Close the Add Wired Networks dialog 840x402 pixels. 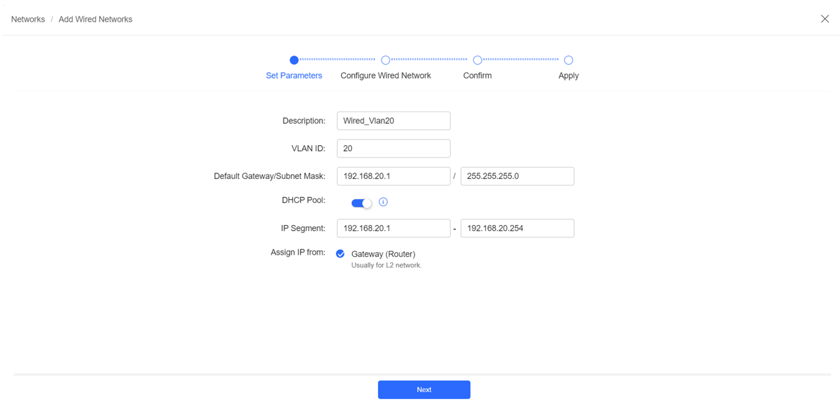[825, 19]
